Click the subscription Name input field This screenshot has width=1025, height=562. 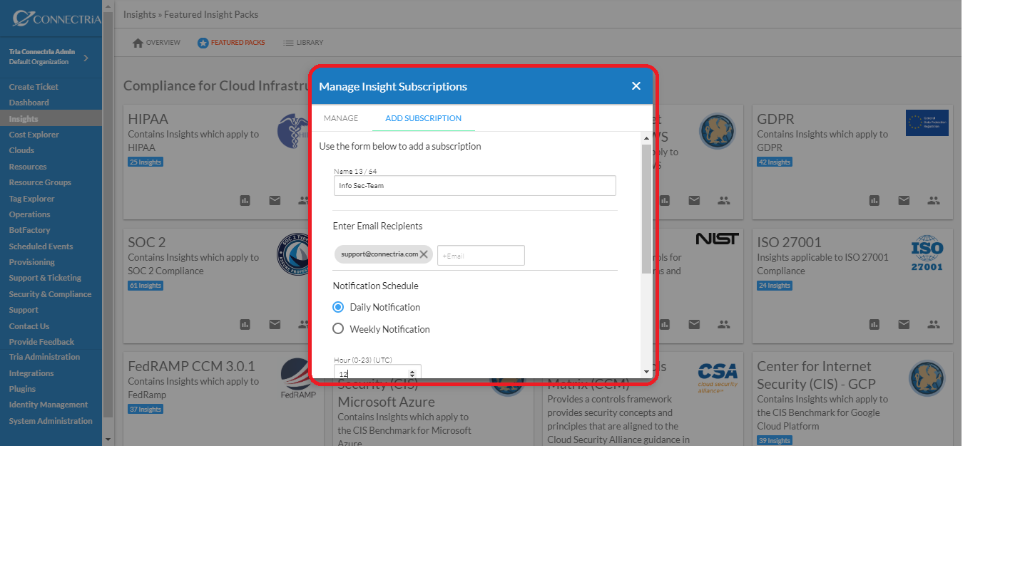pyautogui.click(x=475, y=185)
